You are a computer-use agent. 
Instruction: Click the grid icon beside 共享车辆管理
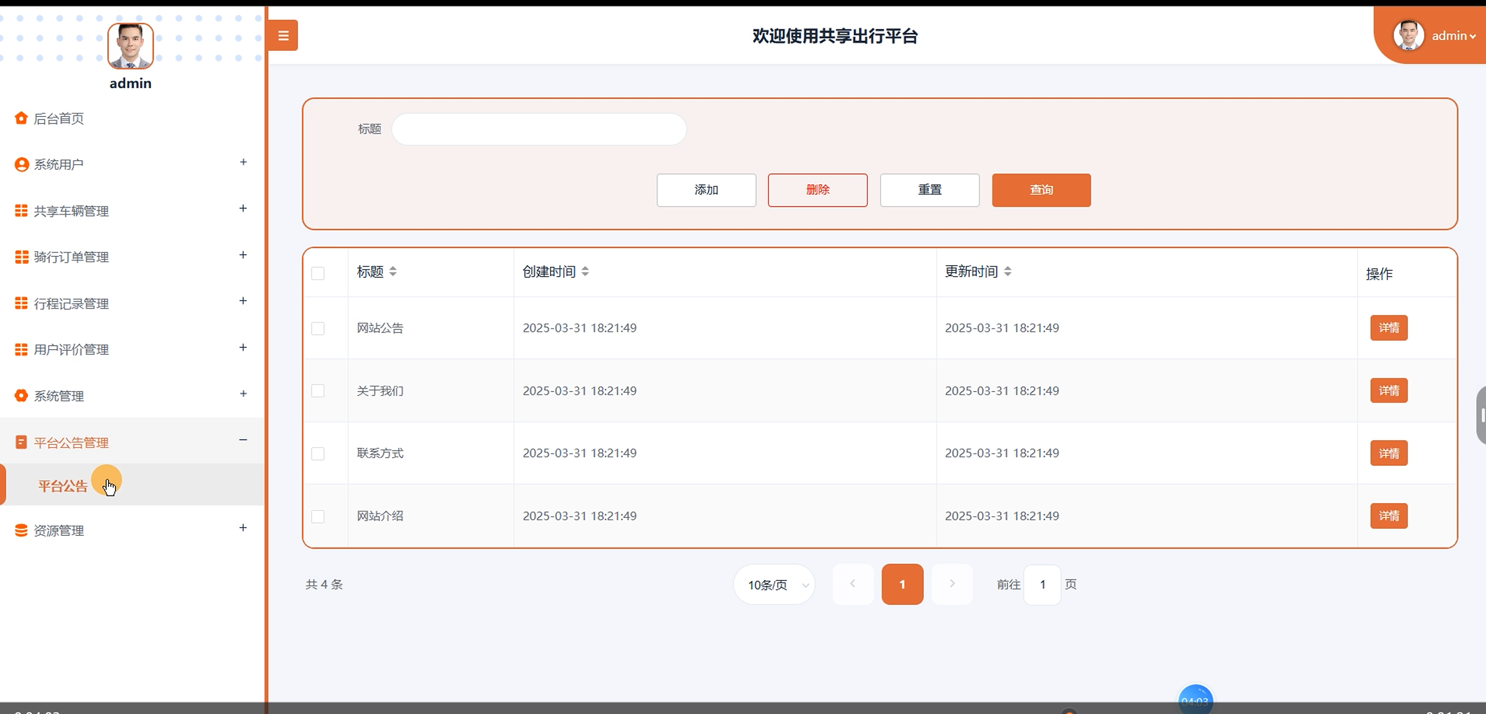point(21,211)
